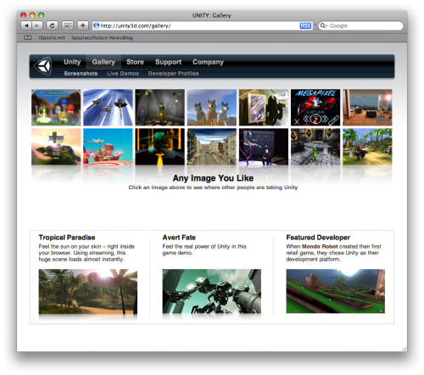Image resolution: width=424 pixels, height=375 pixels.
Task: Go back with the Safari back arrow
Action: [26, 25]
